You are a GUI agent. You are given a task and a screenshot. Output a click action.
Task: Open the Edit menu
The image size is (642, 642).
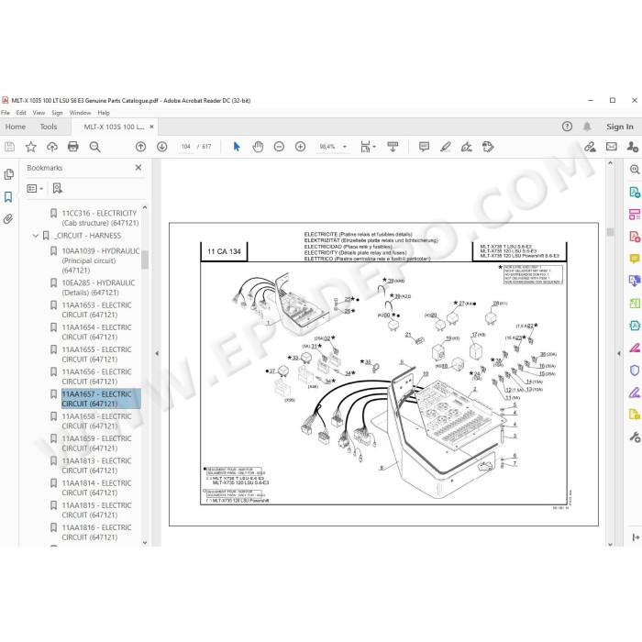21,113
